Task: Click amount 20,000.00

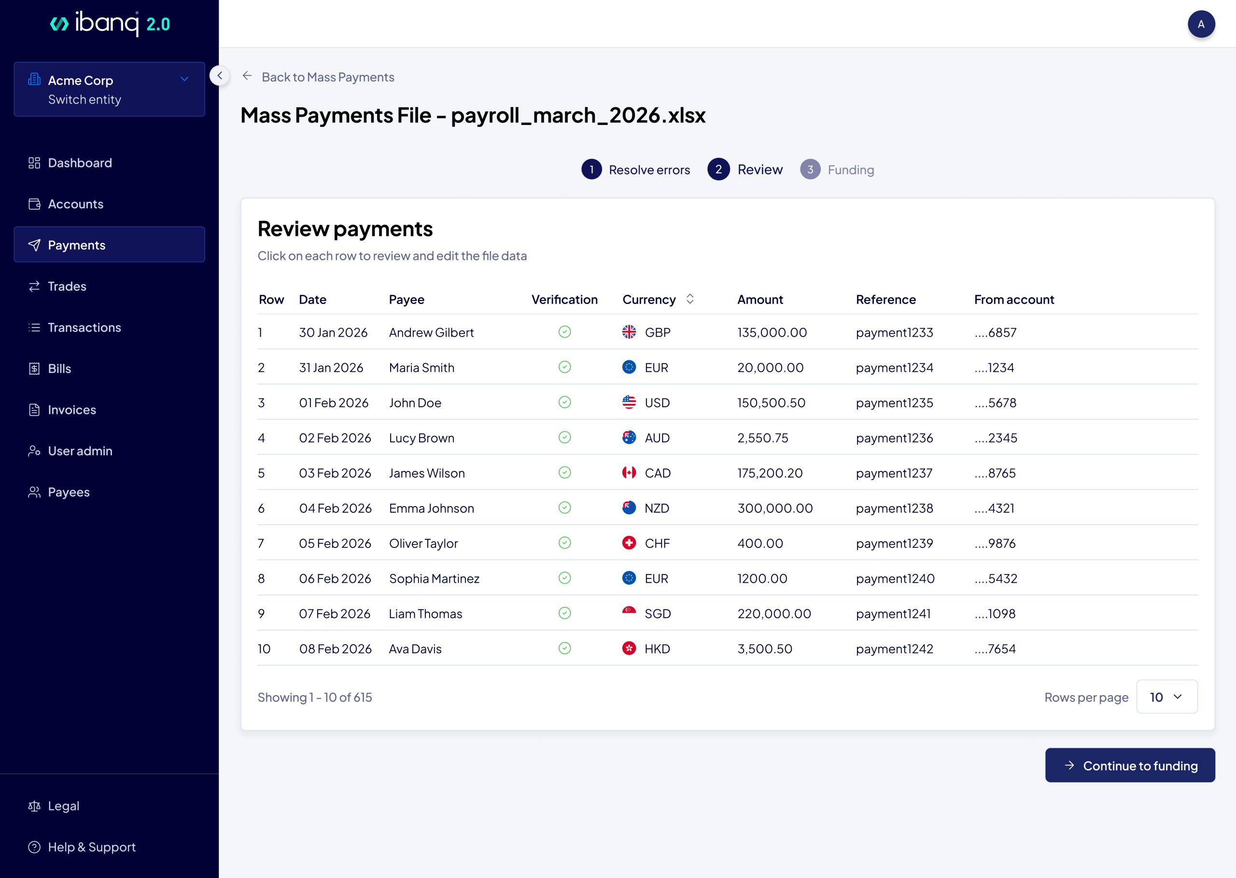Action: click(x=770, y=368)
